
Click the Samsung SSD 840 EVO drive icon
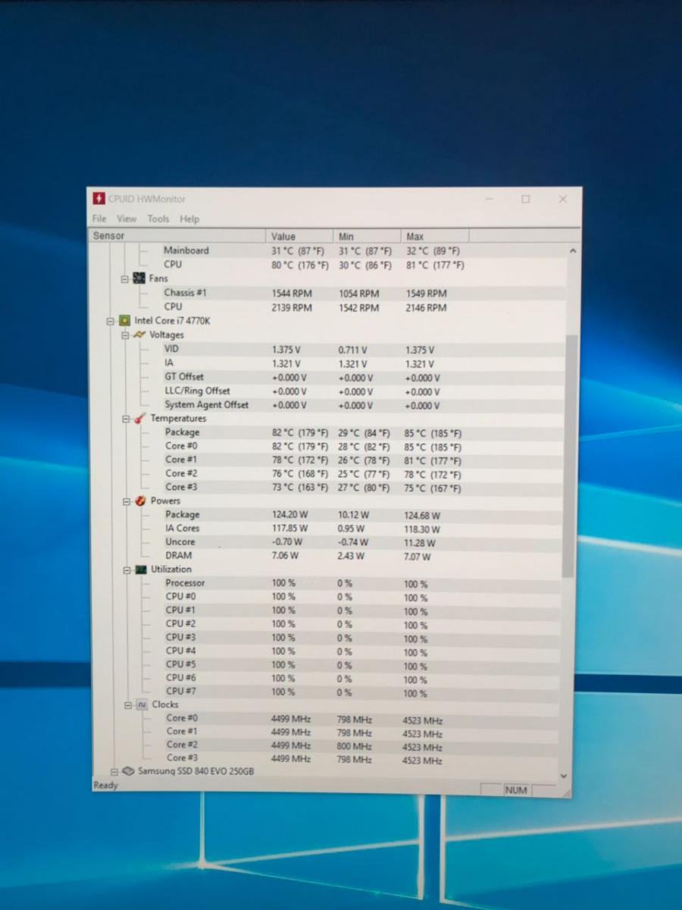[128, 771]
